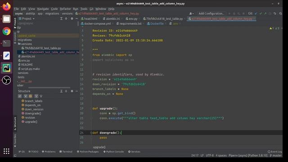This screenshot has width=288, height=162.
Task: Open the Refactor menu
Action: click(x=65, y=9)
